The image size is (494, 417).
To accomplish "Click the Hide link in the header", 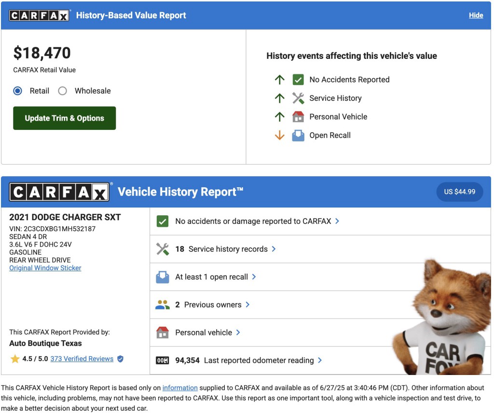I will [476, 15].
